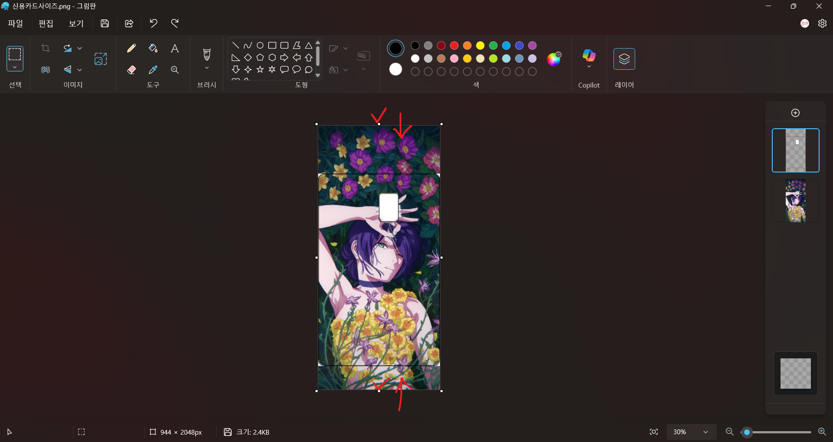Choose the yellow color swatch
The height and width of the screenshot is (442, 833).
(x=480, y=45)
